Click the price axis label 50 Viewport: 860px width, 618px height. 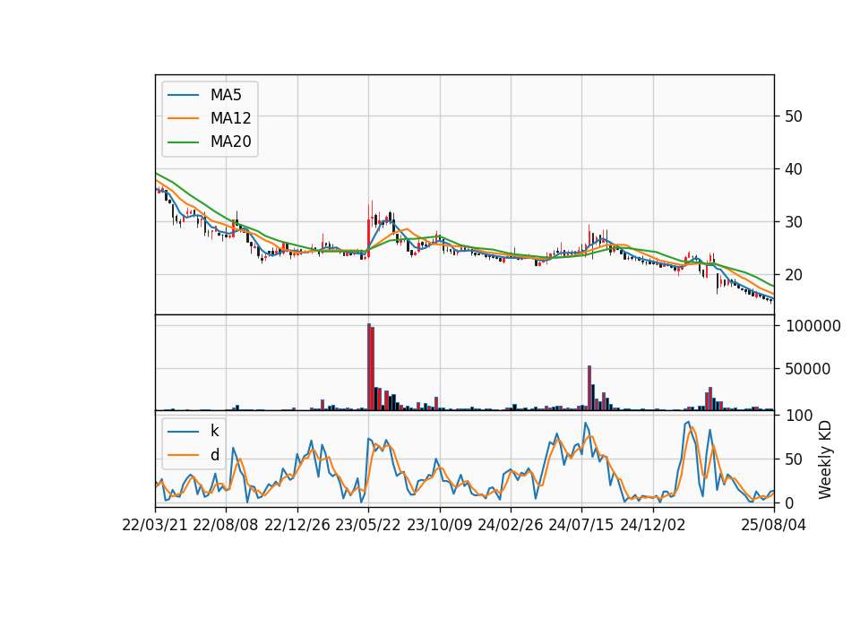[x=794, y=116]
